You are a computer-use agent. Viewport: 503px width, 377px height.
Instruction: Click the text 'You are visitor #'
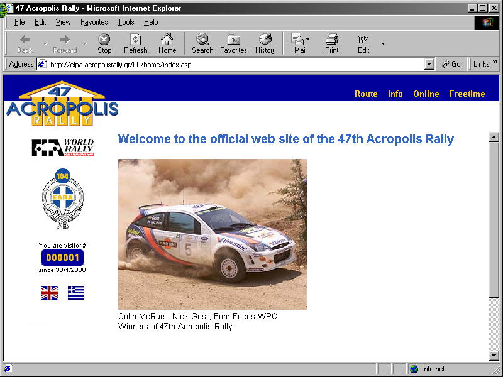pos(62,245)
